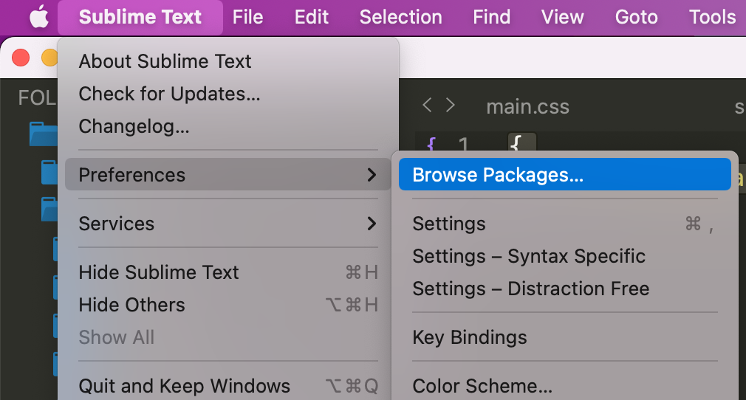This screenshot has height=400, width=746.
Task: Open Color Scheme… chooser
Action: 482,385
